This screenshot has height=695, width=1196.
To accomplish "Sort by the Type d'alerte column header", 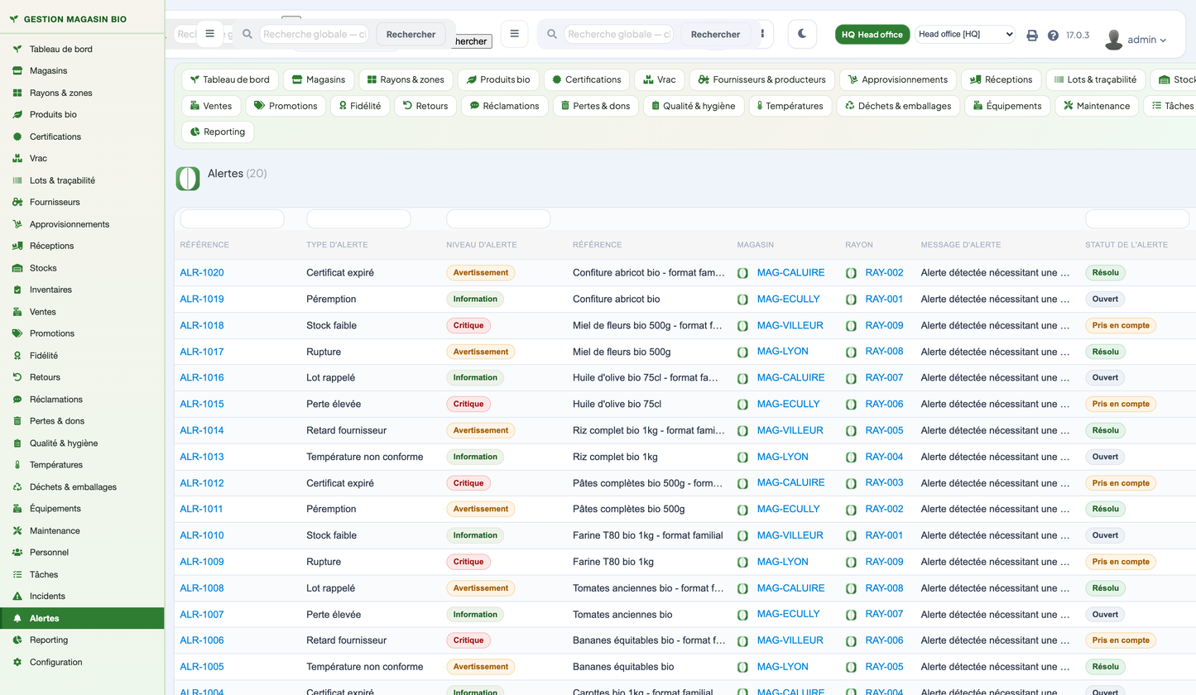I will pos(337,245).
